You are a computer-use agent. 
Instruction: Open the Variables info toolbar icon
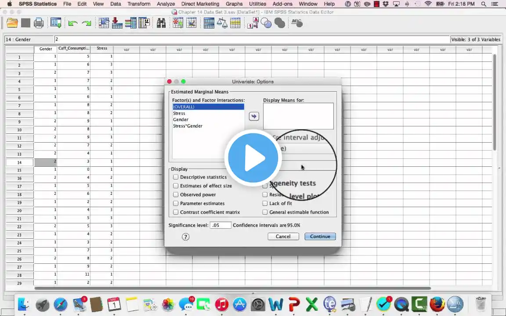coord(131,23)
